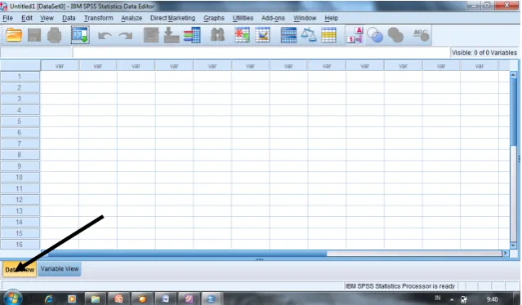The height and width of the screenshot is (305, 522).
Task: Click the Use variable sets circles icon
Action: click(x=375, y=35)
